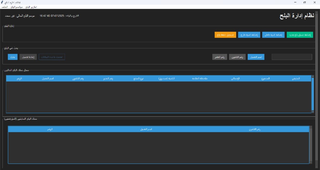The height and width of the screenshot is (170, 320).
Task: Sort current table by نوع المنتج column
Action: click(138, 79)
